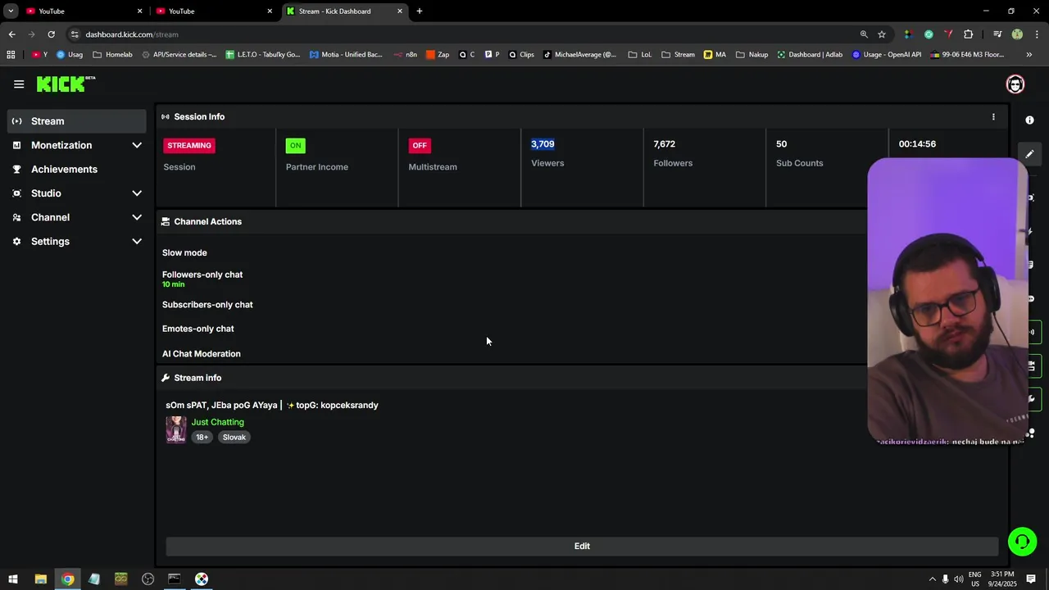Select Stream in the sidebar
Screen dimensions: 1049x590
(77, 121)
